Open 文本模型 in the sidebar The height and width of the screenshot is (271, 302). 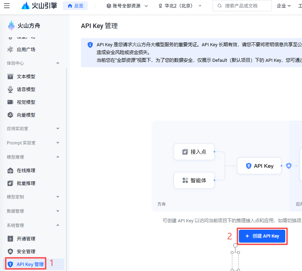(x=26, y=76)
